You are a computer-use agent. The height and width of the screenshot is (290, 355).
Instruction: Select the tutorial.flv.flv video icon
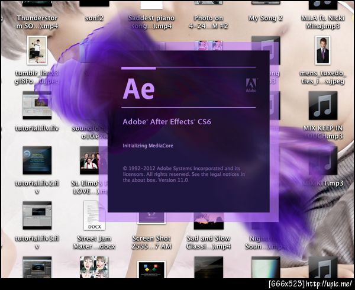[x=37, y=105]
